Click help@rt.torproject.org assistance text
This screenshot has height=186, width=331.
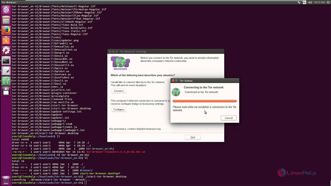coord(148,129)
